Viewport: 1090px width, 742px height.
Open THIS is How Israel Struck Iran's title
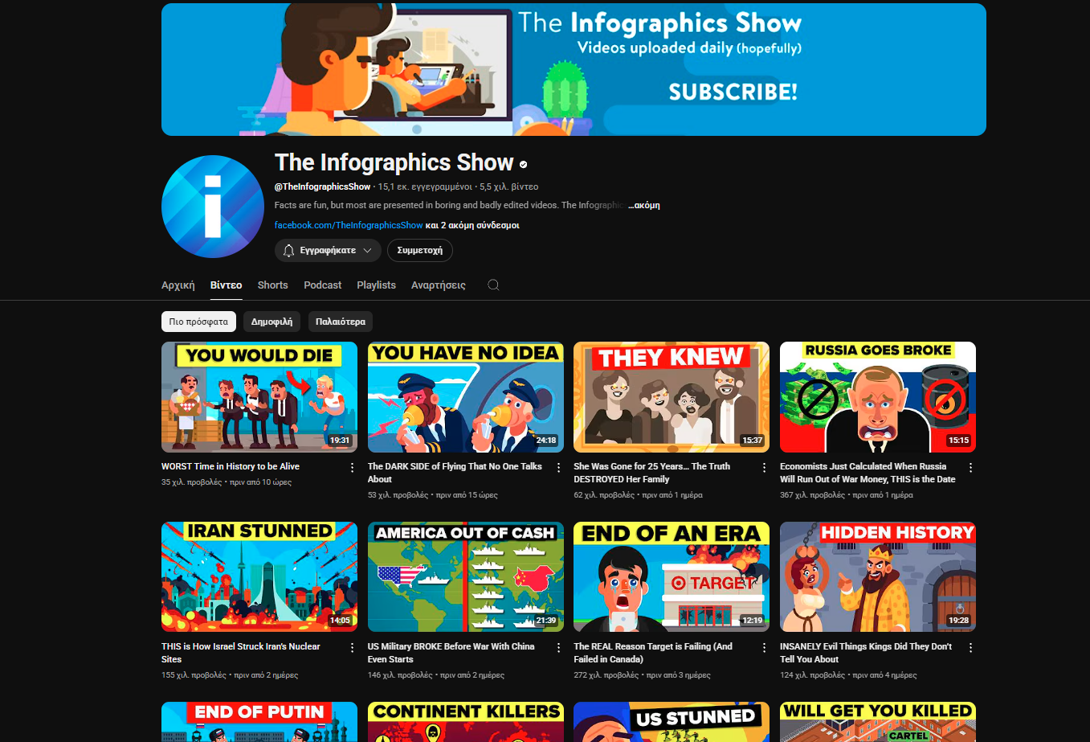(241, 653)
